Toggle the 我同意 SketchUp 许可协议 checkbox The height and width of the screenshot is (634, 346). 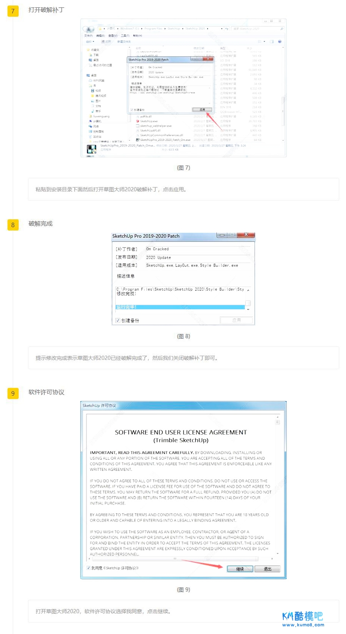pos(88,568)
